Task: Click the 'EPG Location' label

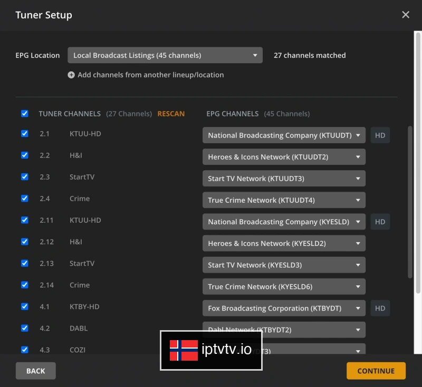Action: coord(37,55)
